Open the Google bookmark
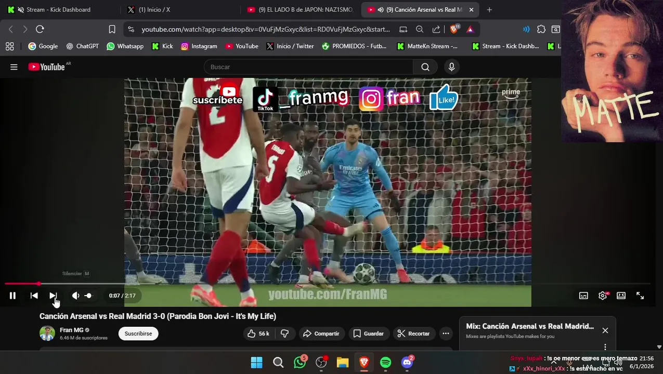The width and height of the screenshot is (663, 374). (43, 46)
